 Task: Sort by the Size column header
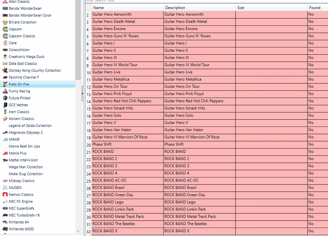[x=271, y=8]
